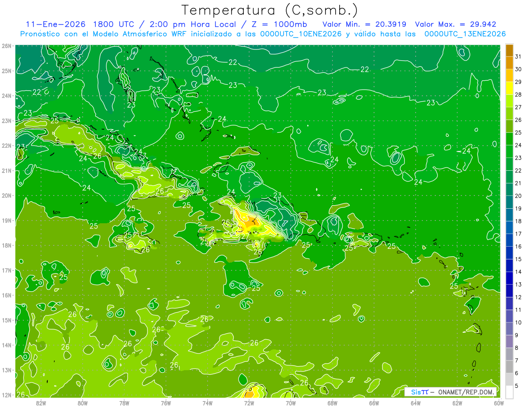Viewport: 530px width, 409px height.
Task: Click the value 20 on the color scale
Action: click(519, 196)
